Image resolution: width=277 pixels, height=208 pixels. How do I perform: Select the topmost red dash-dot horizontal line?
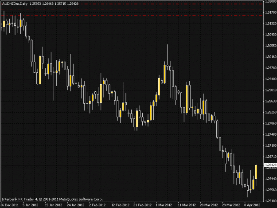point(171,4)
